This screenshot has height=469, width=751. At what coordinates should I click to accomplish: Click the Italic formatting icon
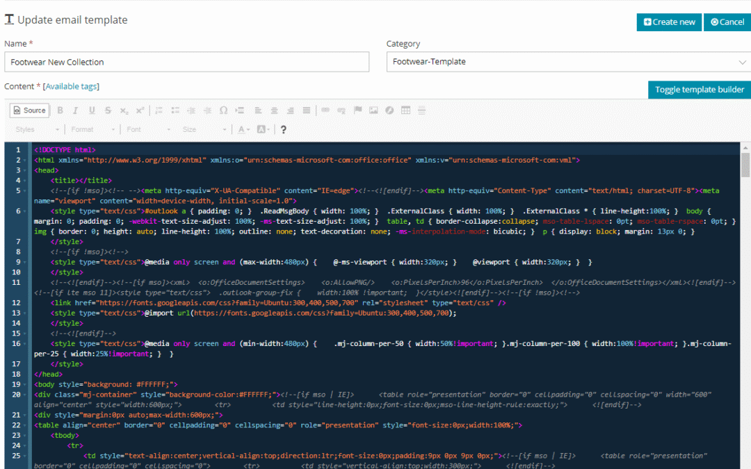(x=76, y=110)
